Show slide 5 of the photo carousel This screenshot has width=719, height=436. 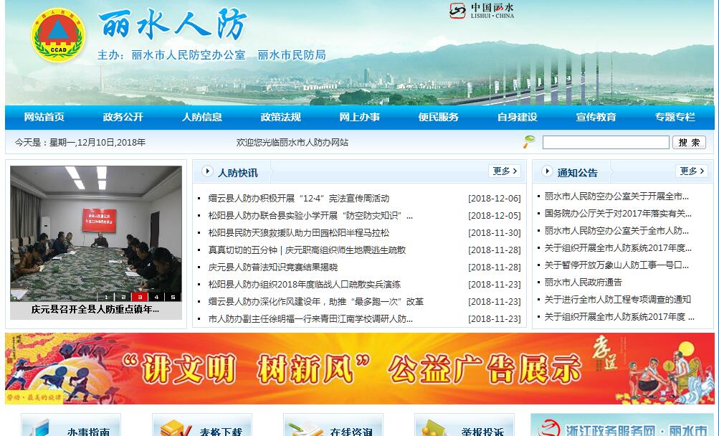pyautogui.click(x=173, y=297)
